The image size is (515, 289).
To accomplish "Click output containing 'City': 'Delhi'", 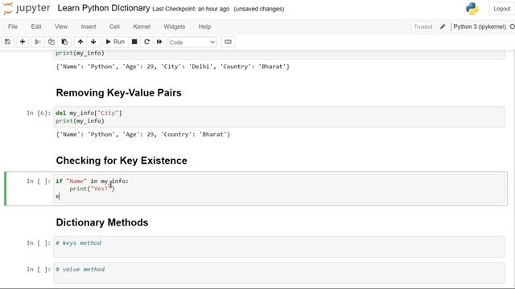I will point(173,67).
